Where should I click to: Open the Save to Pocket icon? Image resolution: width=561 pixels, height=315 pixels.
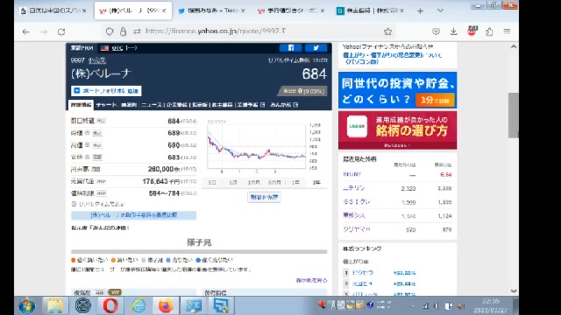pos(436,31)
